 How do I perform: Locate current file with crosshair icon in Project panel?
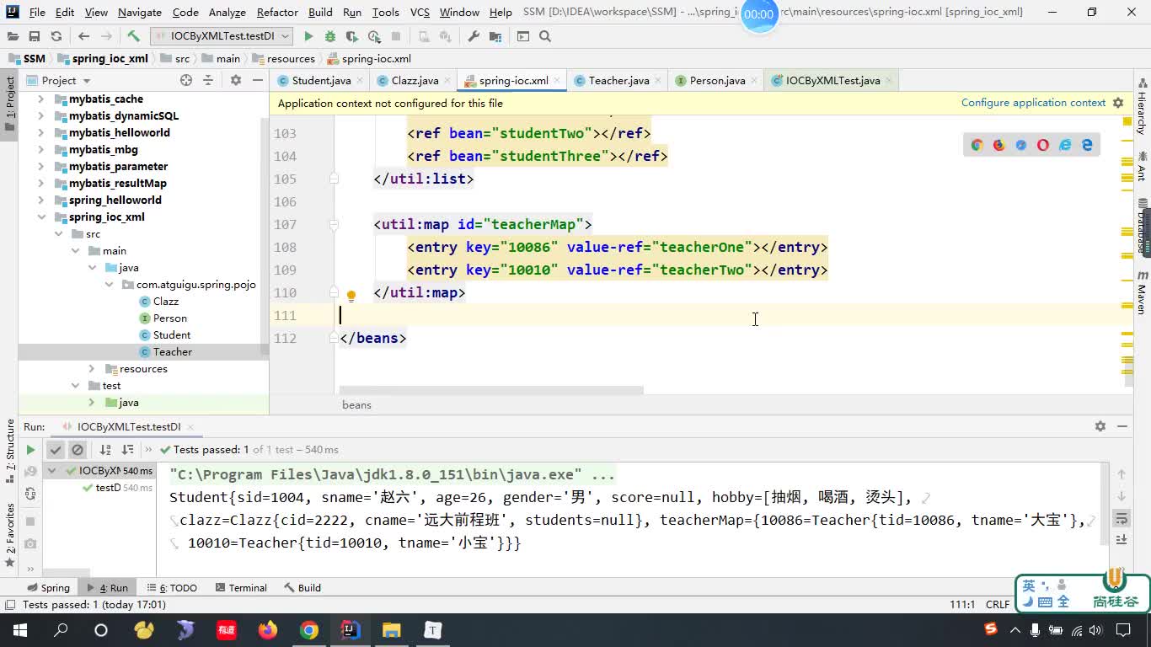pyautogui.click(x=186, y=80)
